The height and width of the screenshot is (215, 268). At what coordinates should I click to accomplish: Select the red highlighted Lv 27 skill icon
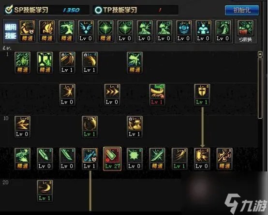coord(112,159)
